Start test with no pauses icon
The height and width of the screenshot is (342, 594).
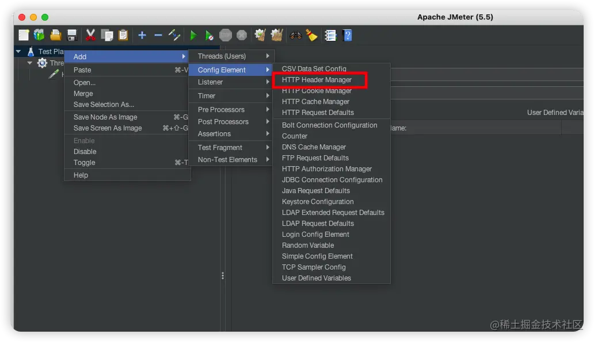(x=209, y=36)
